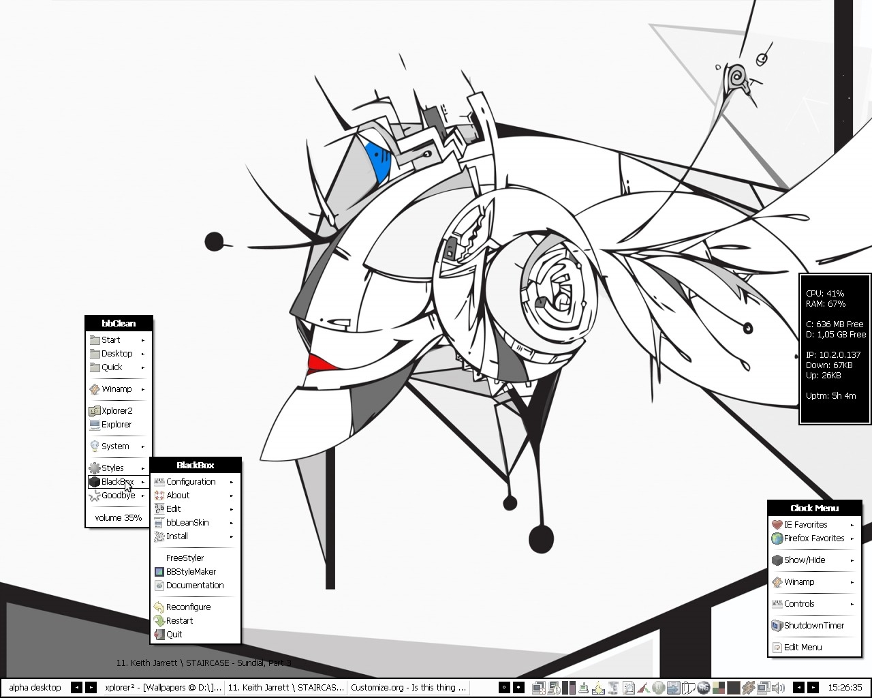
Task: Click the speaker volume tray icon
Action: tap(778, 688)
